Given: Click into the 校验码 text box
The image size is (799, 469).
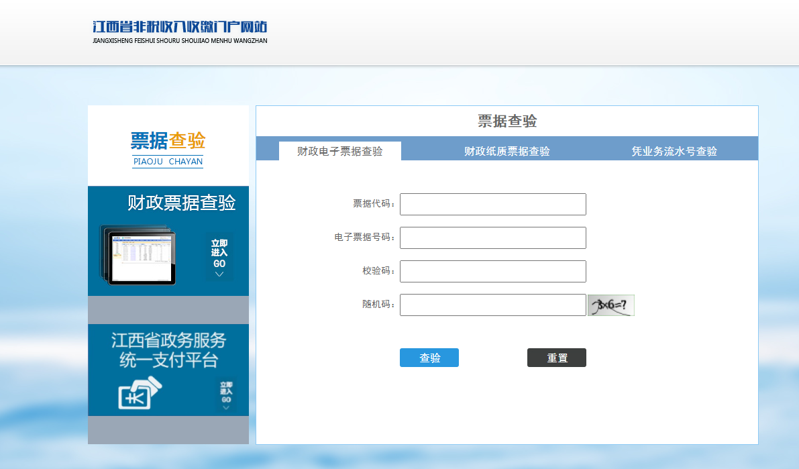Looking at the screenshot, I should 493,272.
